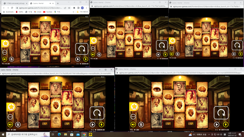Reload the Casino: Mental page

click(x=12, y=8)
